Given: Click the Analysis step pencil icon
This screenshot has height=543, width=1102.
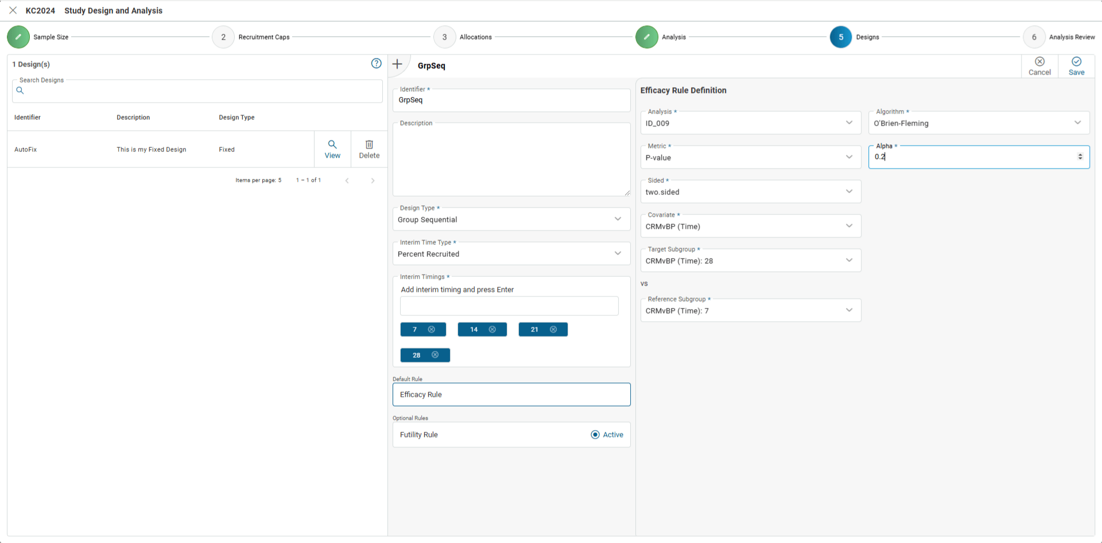Looking at the screenshot, I should [x=647, y=37].
